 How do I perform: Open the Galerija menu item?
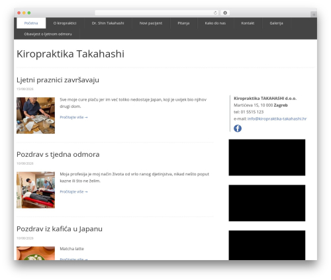tap(276, 23)
